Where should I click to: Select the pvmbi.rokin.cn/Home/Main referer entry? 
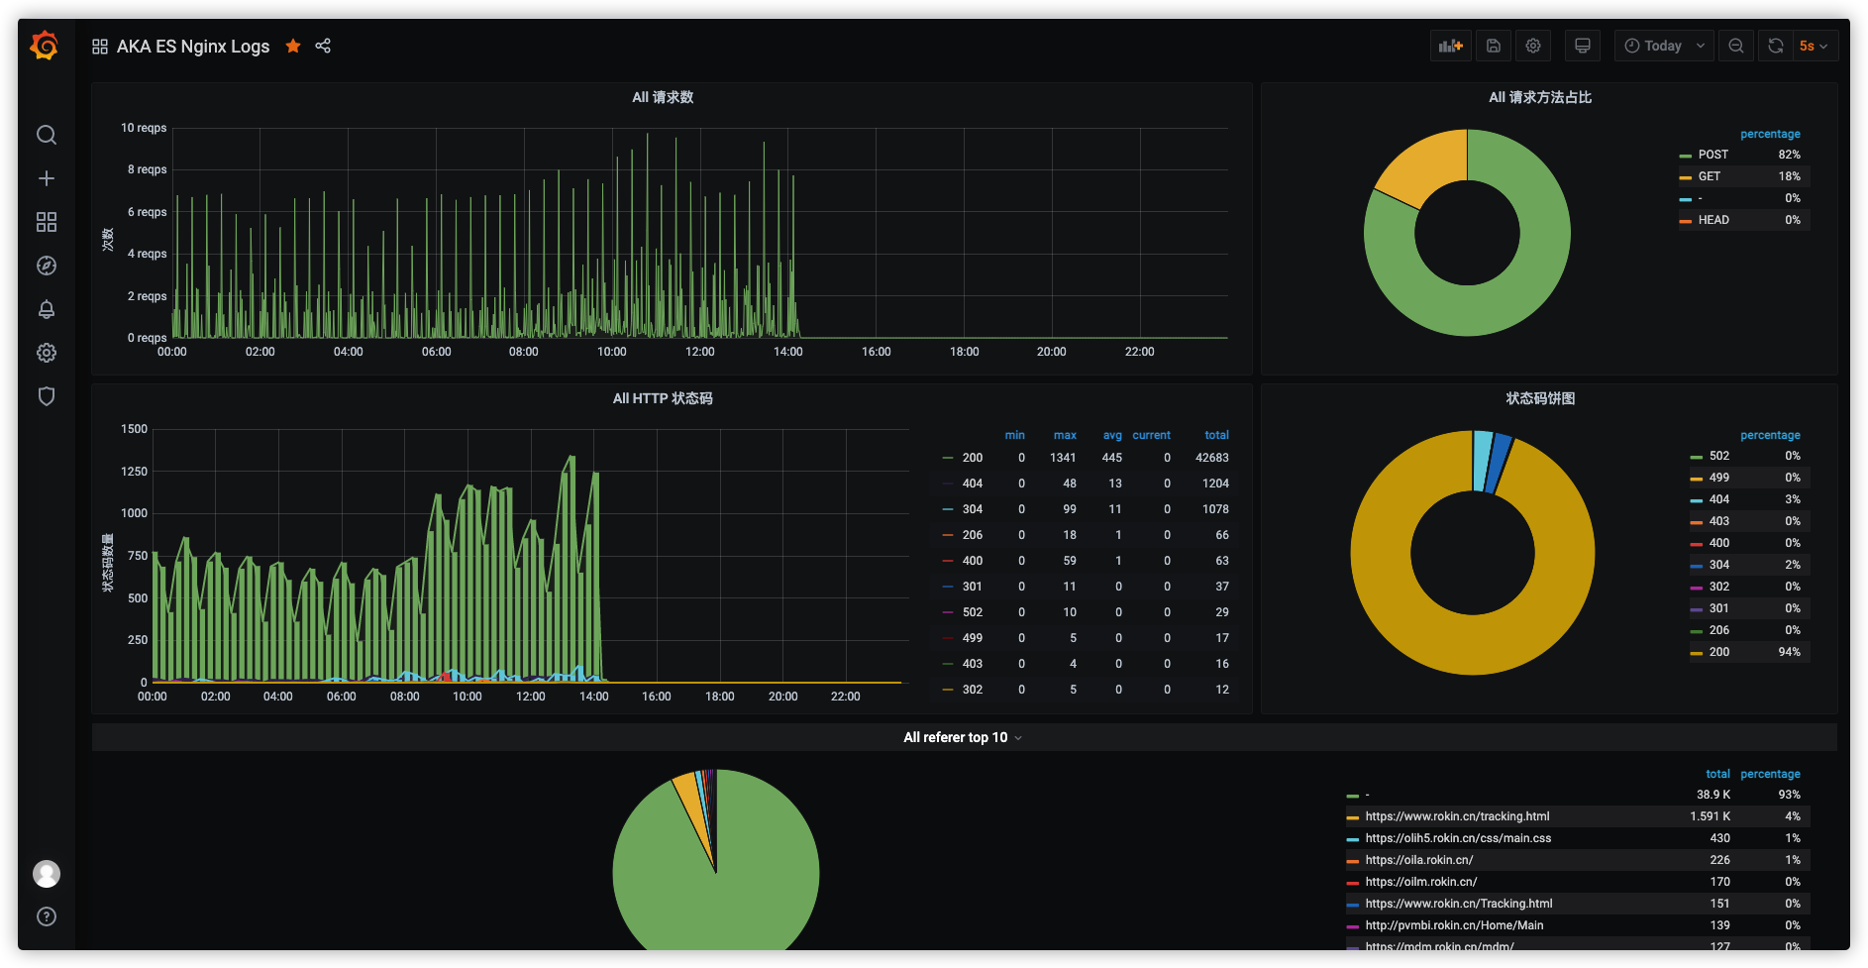[1454, 925]
